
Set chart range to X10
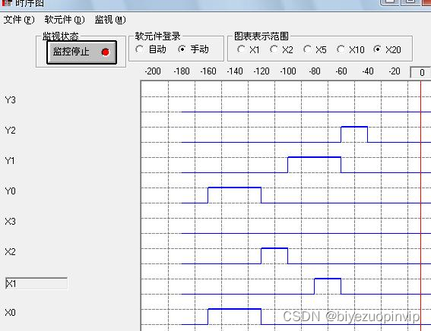point(341,49)
